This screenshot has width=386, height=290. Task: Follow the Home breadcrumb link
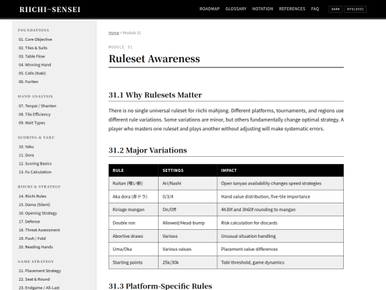pos(114,33)
